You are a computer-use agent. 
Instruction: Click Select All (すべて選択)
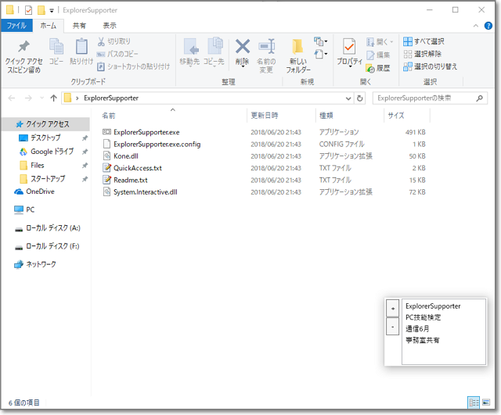point(424,41)
